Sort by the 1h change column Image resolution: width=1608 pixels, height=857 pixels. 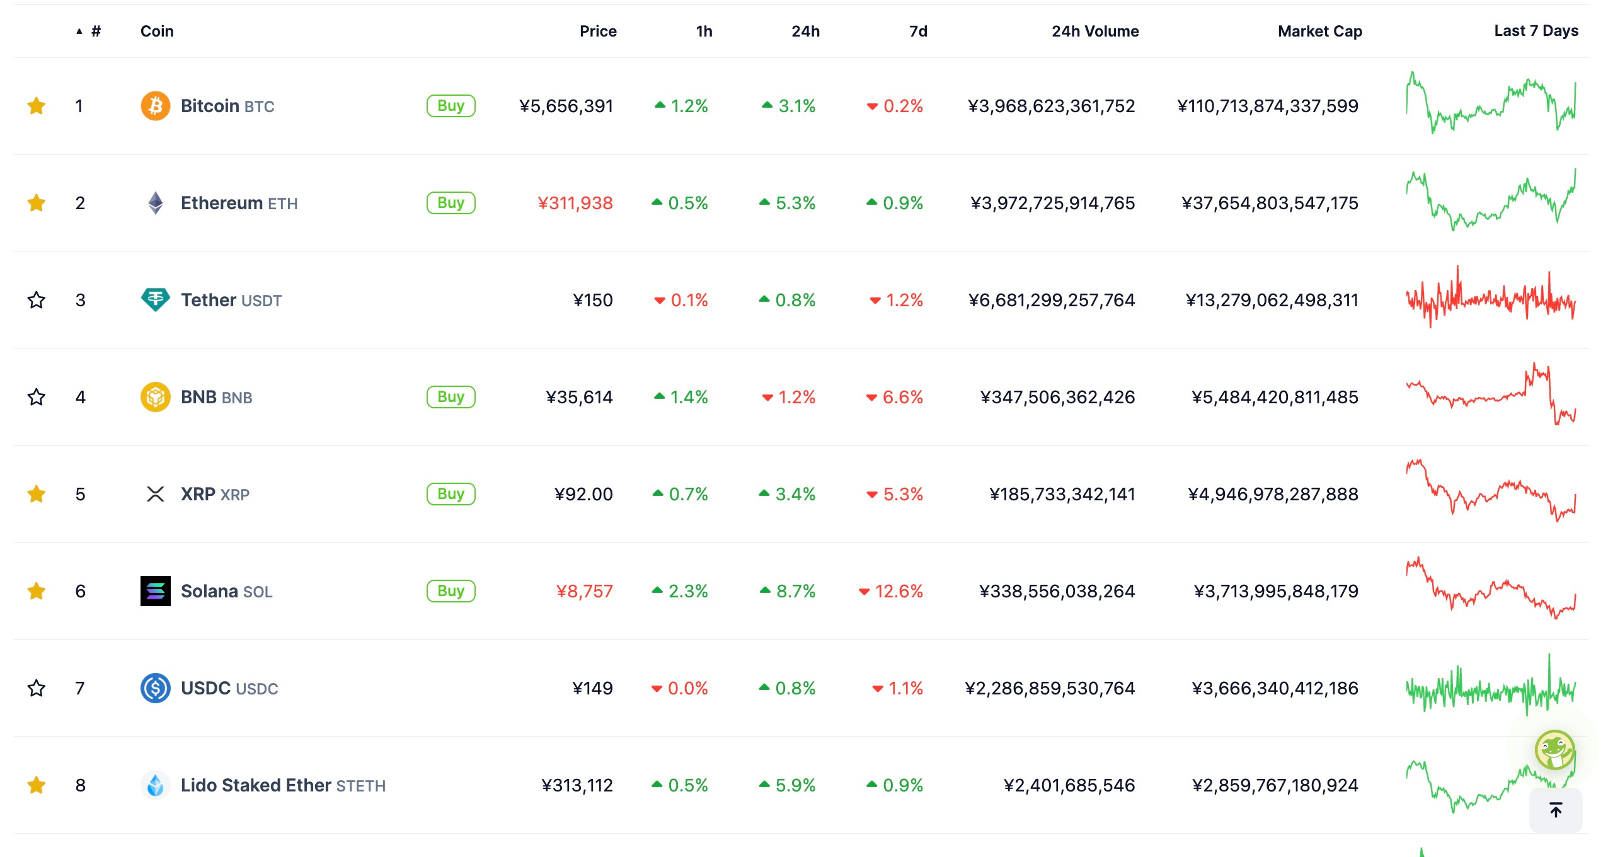704,31
